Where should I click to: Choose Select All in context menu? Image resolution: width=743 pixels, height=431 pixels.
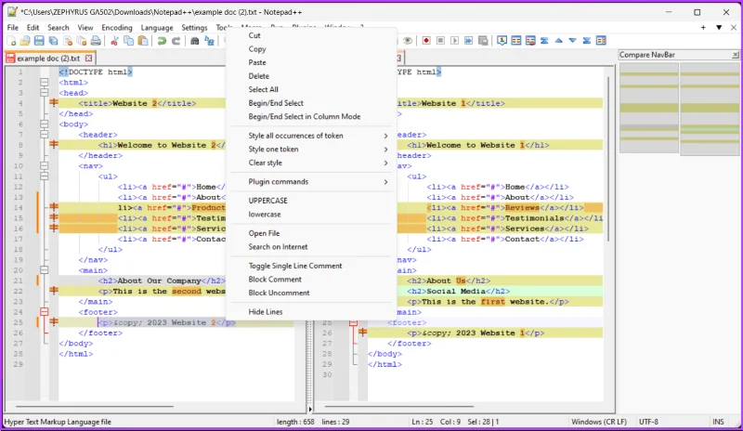coord(311,89)
